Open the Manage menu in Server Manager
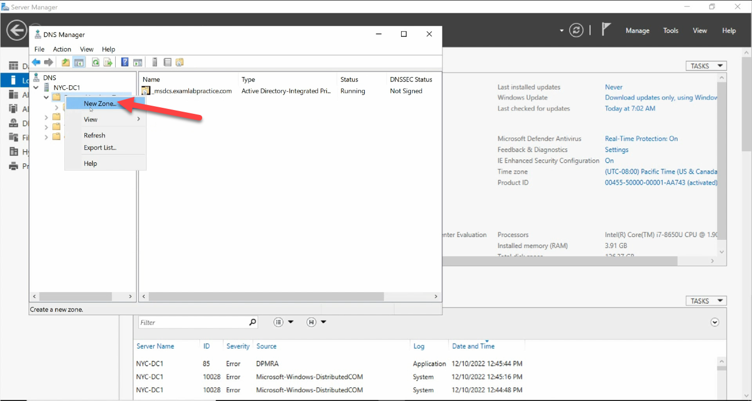Image resolution: width=752 pixels, height=401 pixels. click(x=637, y=31)
